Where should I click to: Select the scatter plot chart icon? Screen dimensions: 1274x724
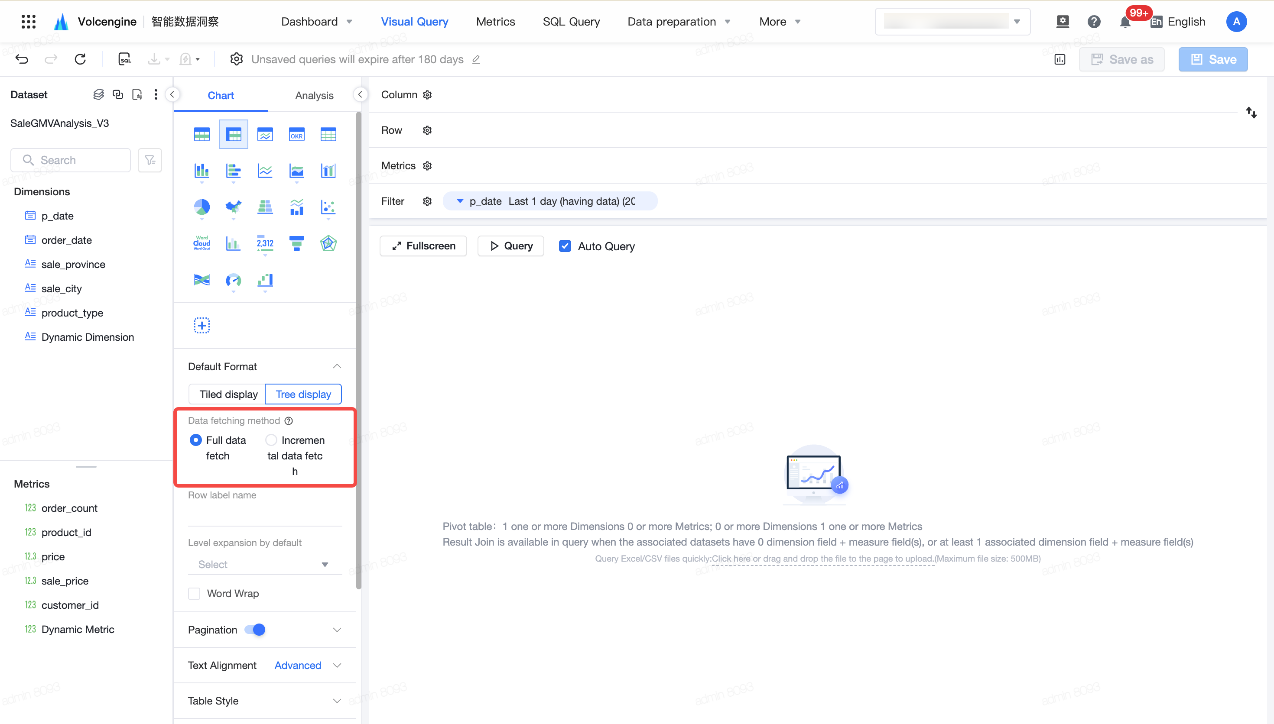click(x=328, y=207)
